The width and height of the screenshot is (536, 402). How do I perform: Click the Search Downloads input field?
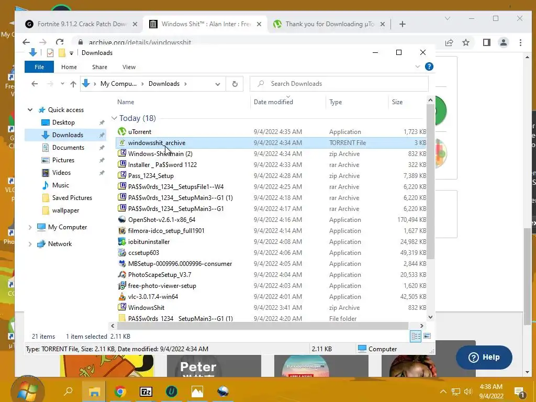(339, 84)
